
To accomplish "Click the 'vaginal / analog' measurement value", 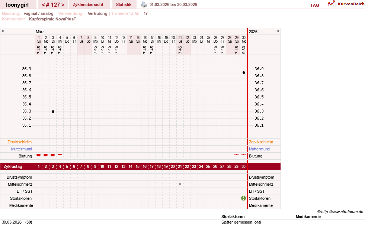I will point(38,13).
